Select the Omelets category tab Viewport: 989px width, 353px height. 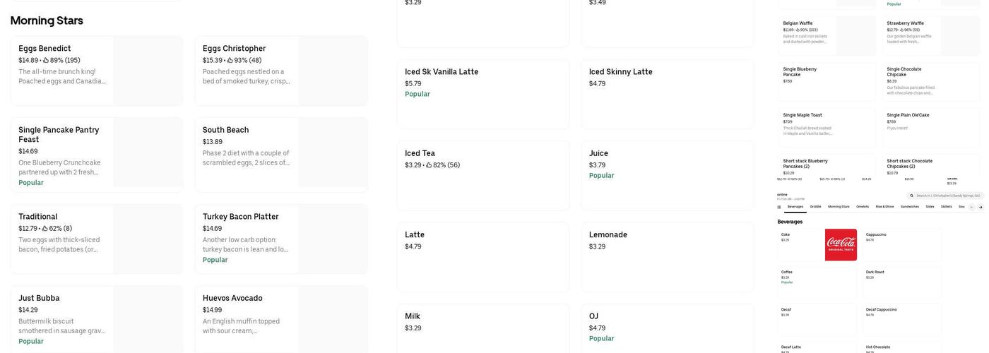(x=863, y=207)
